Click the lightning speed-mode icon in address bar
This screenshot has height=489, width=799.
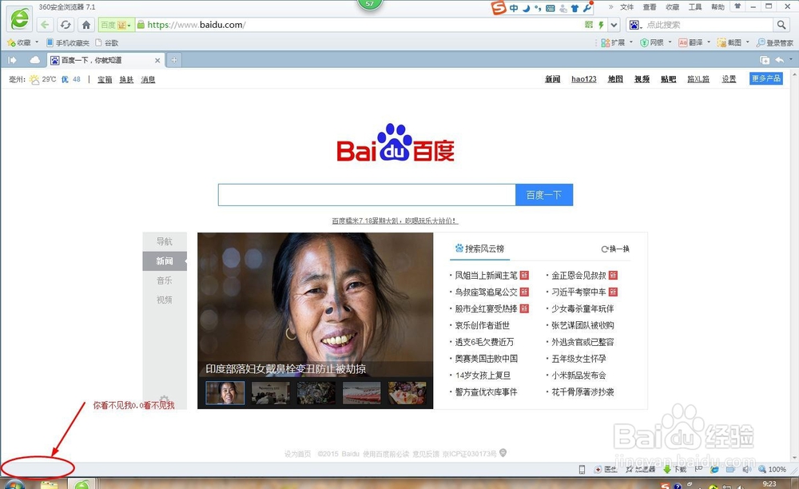click(601, 25)
